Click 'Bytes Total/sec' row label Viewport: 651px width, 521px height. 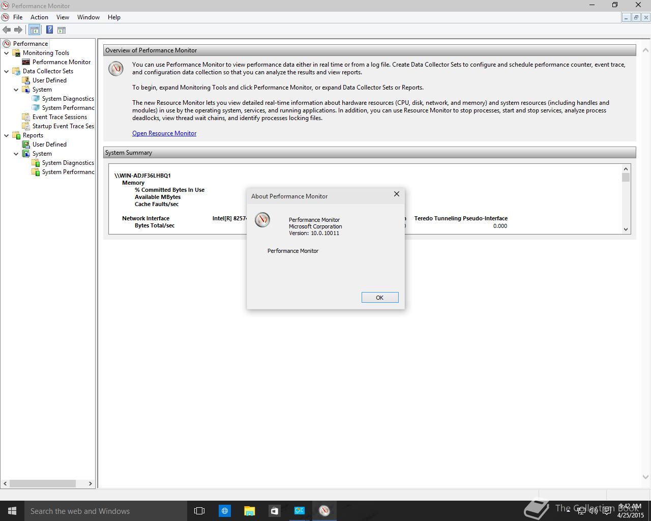155,225
